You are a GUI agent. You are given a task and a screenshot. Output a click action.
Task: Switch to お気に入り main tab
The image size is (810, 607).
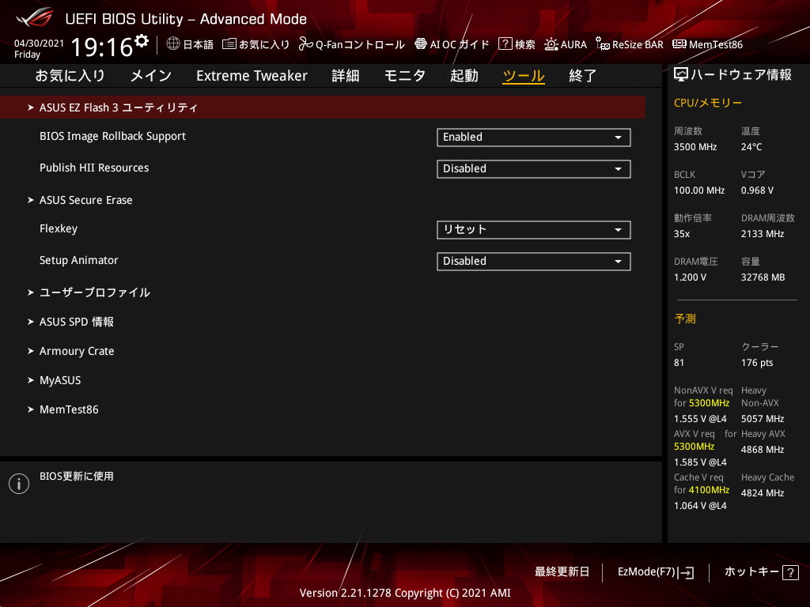70,76
